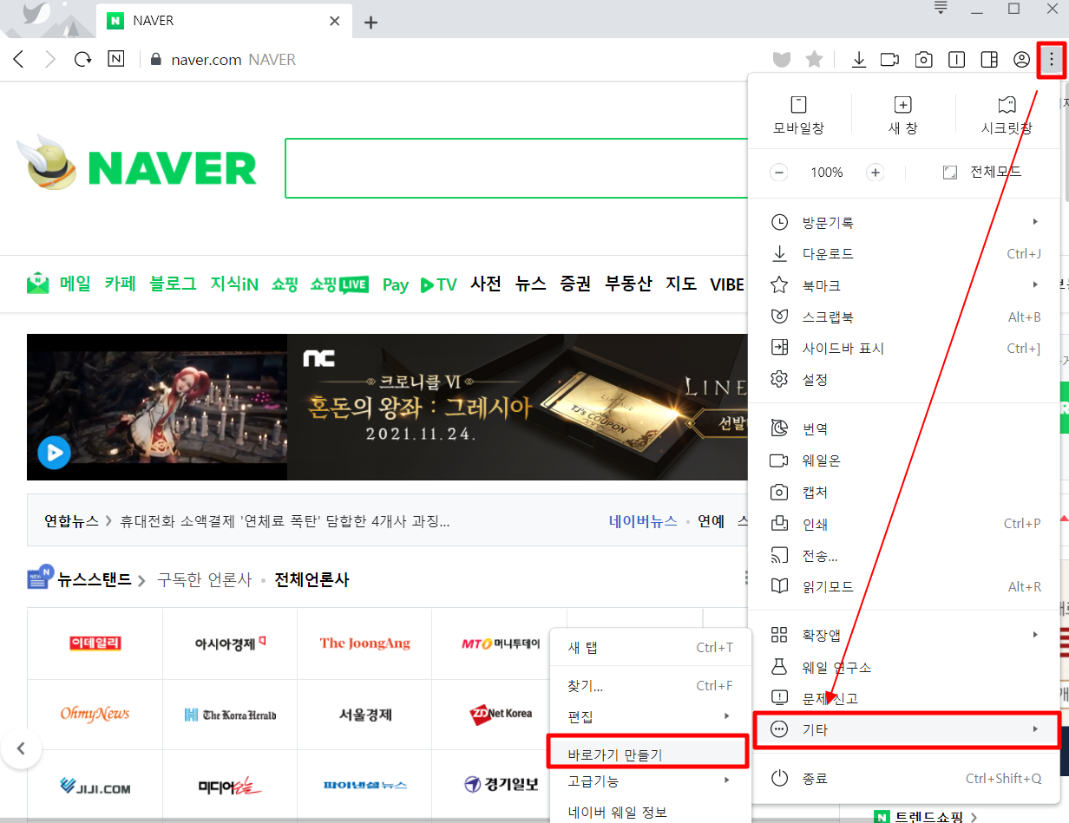Expand the 북마크 bookmarks submenu
Image resolution: width=1069 pixels, height=823 pixels.
(x=905, y=285)
